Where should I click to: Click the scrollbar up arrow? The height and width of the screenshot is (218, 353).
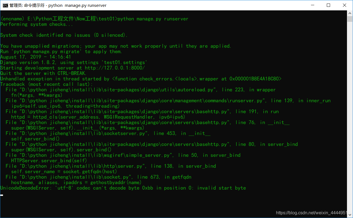pyautogui.click(x=350, y=13)
